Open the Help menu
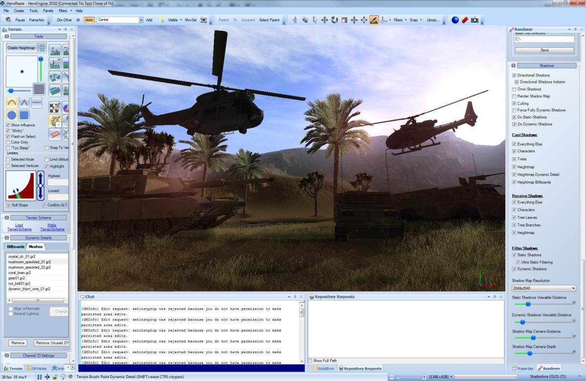This screenshot has width=586, height=381. coord(79,10)
